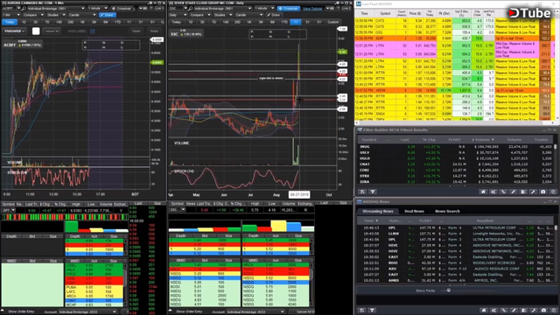Toggle the Axis Label checkbox
Screen dimensions: 560x315
coord(93,31)
